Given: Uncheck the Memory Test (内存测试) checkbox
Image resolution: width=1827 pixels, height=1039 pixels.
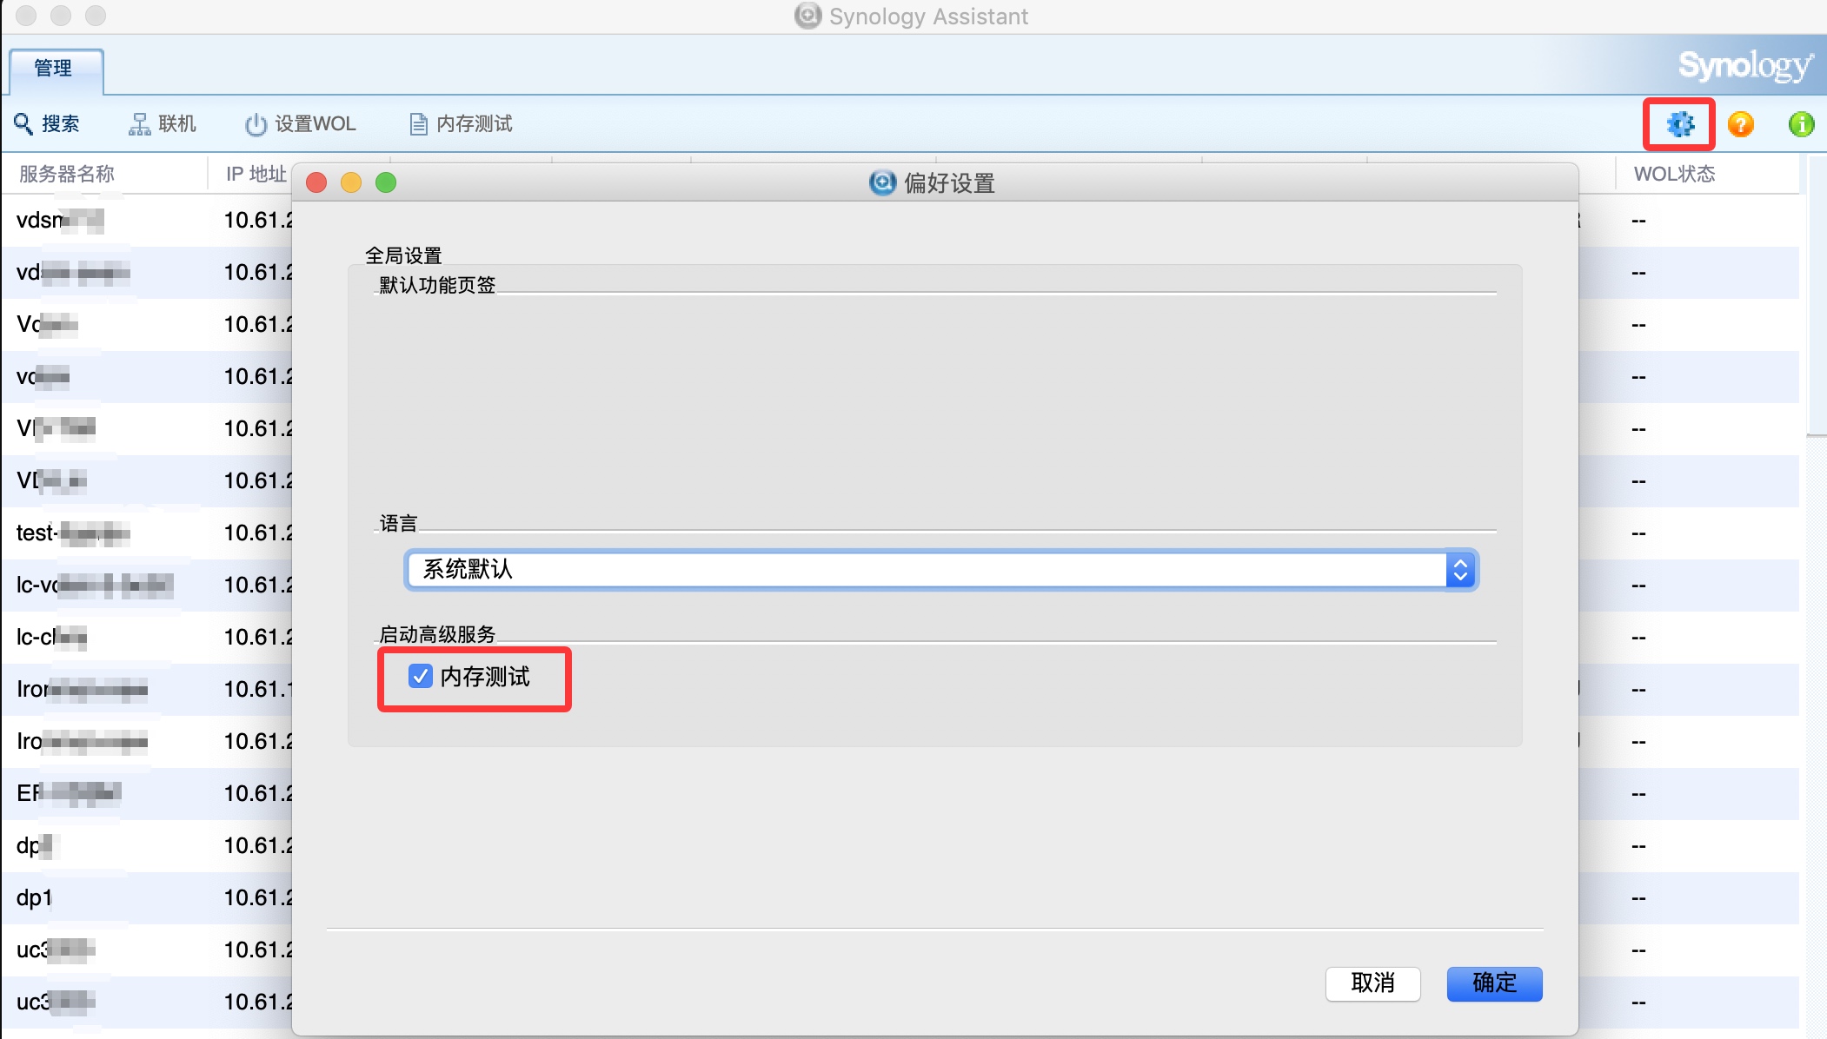Looking at the screenshot, I should 421,676.
